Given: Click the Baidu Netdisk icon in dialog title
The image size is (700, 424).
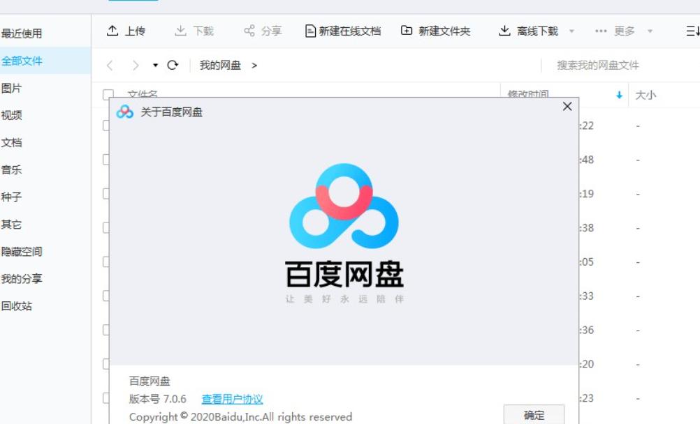Looking at the screenshot, I should (124, 112).
